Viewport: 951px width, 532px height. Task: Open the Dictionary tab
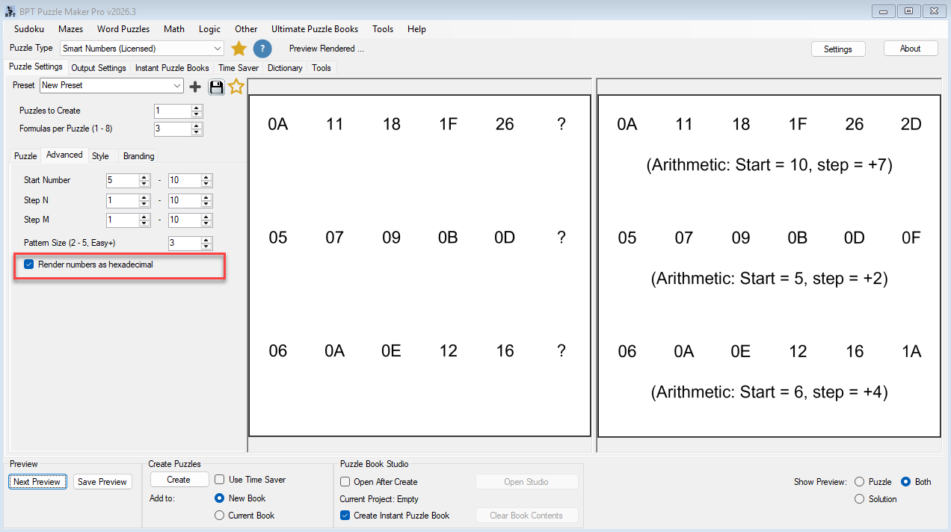(285, 68)
